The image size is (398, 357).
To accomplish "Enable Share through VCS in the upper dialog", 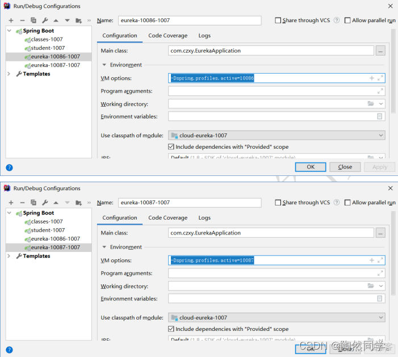I will (278, 20).
